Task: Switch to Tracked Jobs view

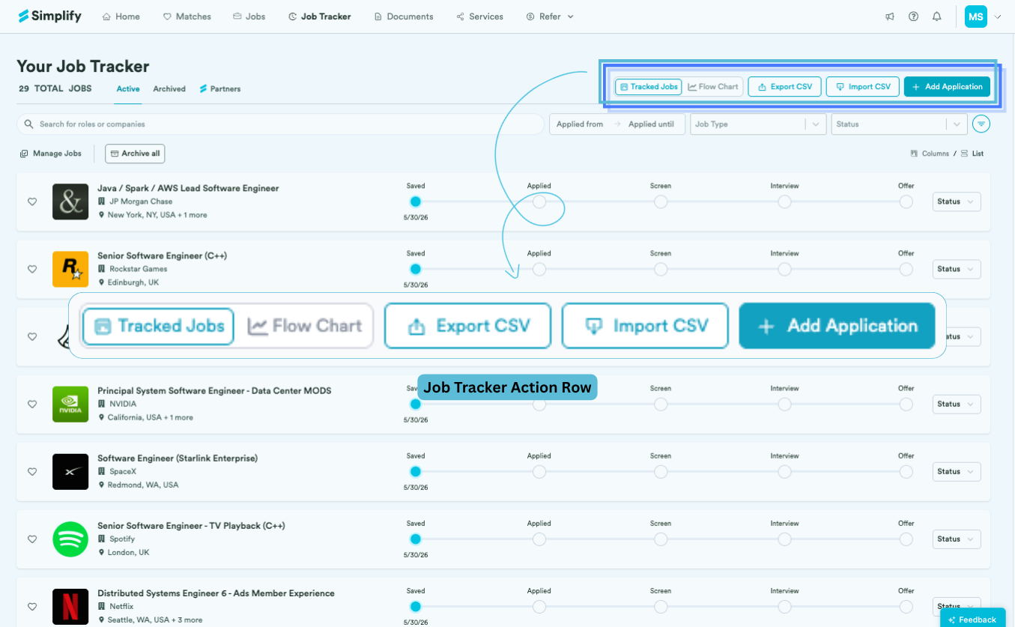Action: coord(649,87)
